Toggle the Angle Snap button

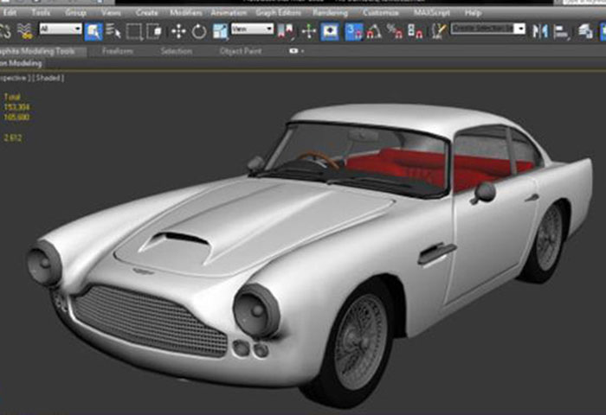374,31
